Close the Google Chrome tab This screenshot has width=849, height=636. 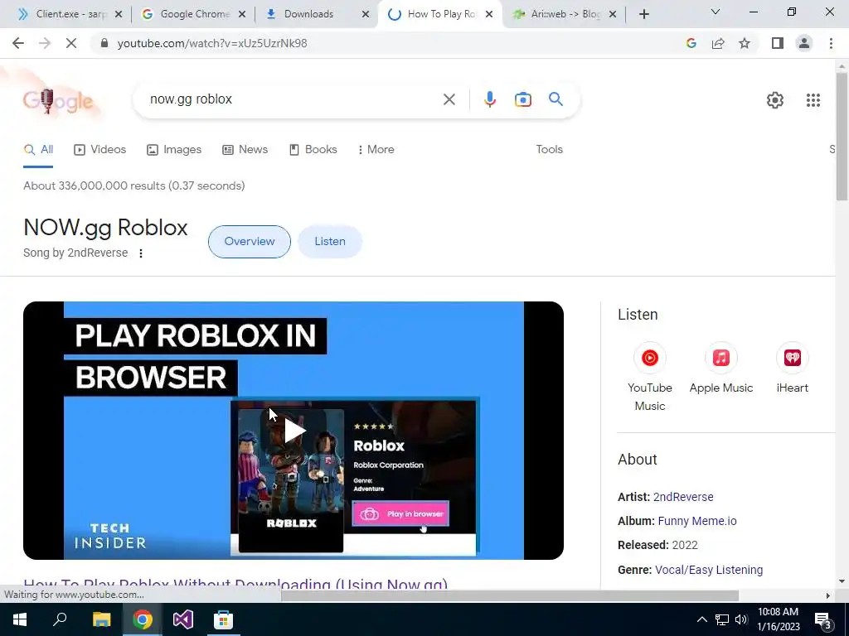[242, 14]
